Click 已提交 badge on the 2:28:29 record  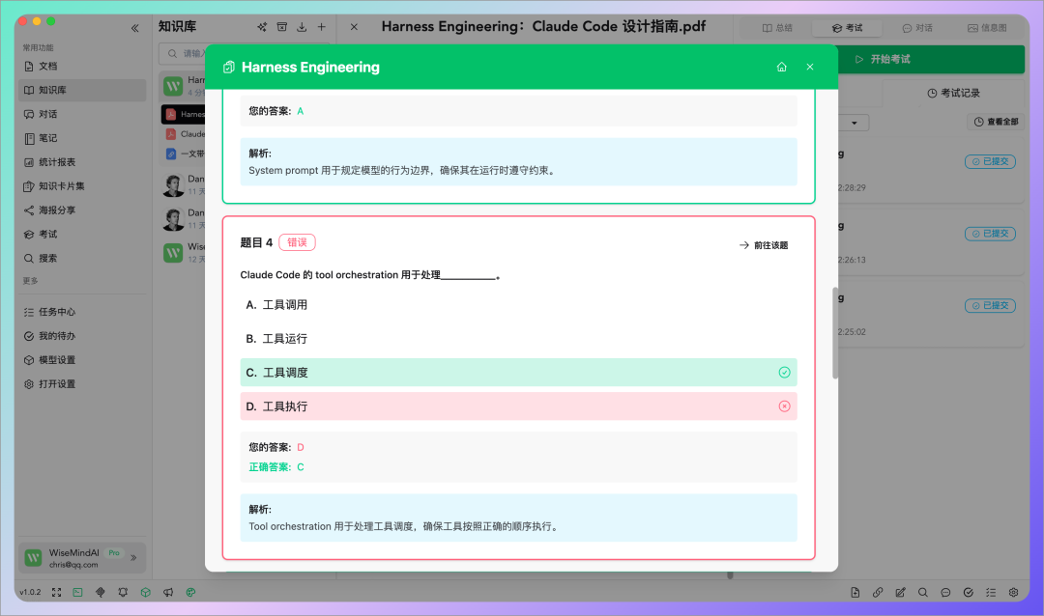pyautogui.click(x=990, y=161)
